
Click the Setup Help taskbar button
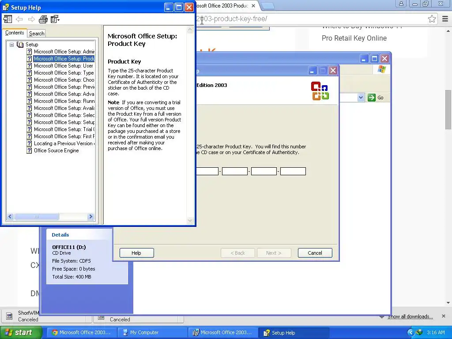[294, 332]
